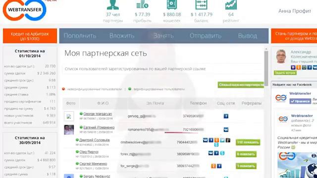This screenshot has height=178, width=317.
Task: Click the Рефералы column header
Action: (252, 103)
